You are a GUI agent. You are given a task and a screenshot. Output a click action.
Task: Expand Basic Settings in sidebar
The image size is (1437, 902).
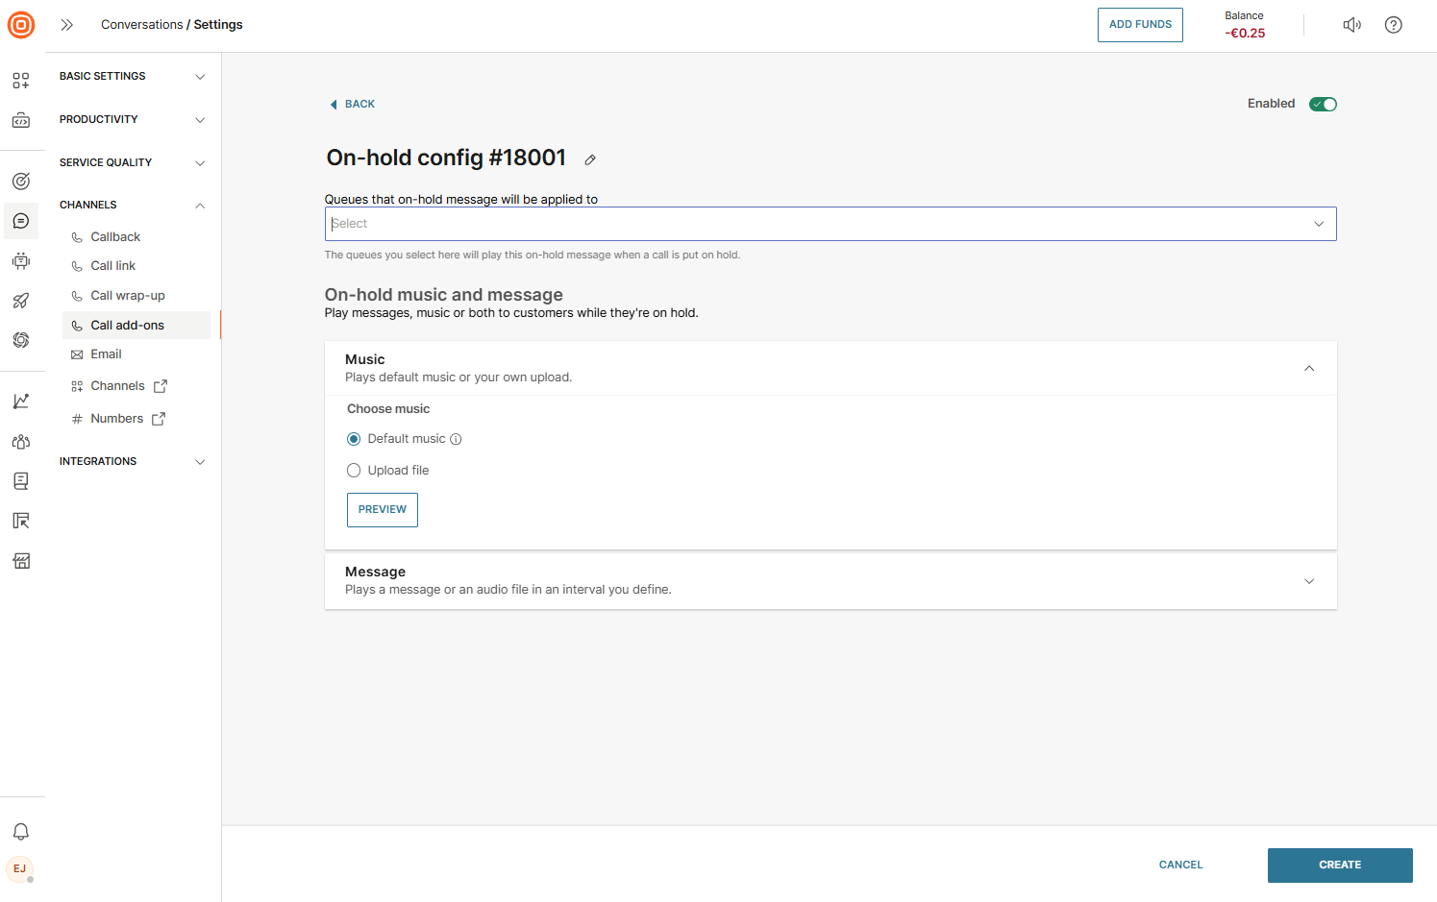pos(132,77)
